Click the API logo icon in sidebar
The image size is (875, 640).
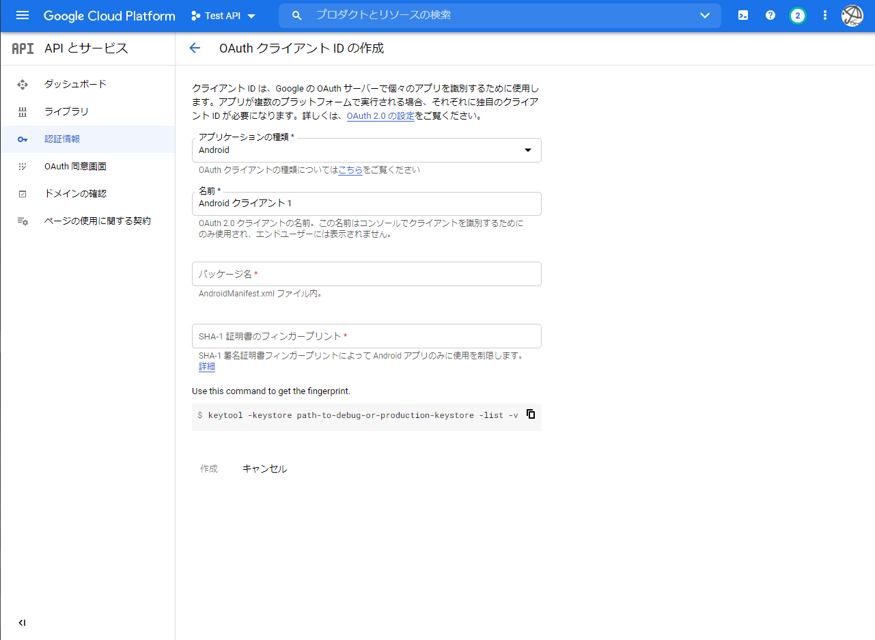click(x=23, y=48)
